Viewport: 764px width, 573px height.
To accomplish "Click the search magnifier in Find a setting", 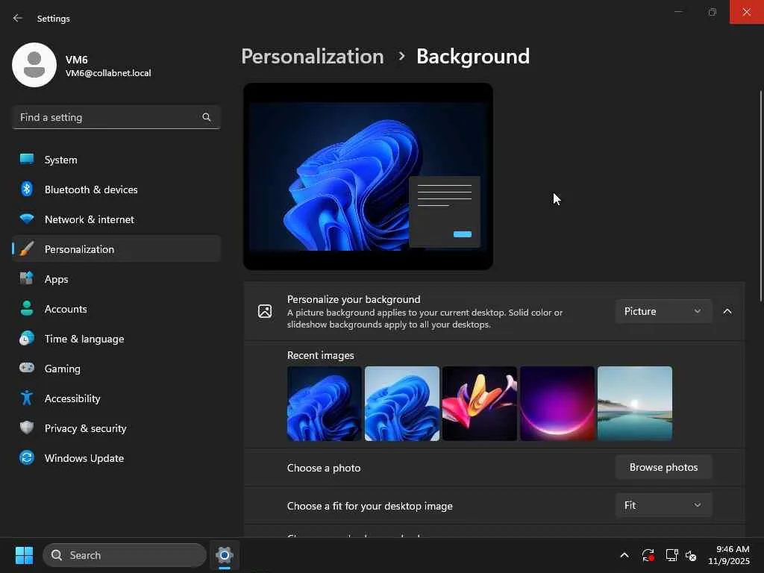I will (x=207, y=117).
